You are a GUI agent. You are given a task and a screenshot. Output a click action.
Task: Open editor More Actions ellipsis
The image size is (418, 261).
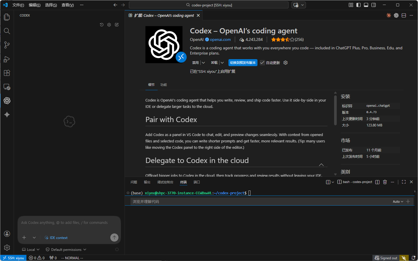point(411,15)
